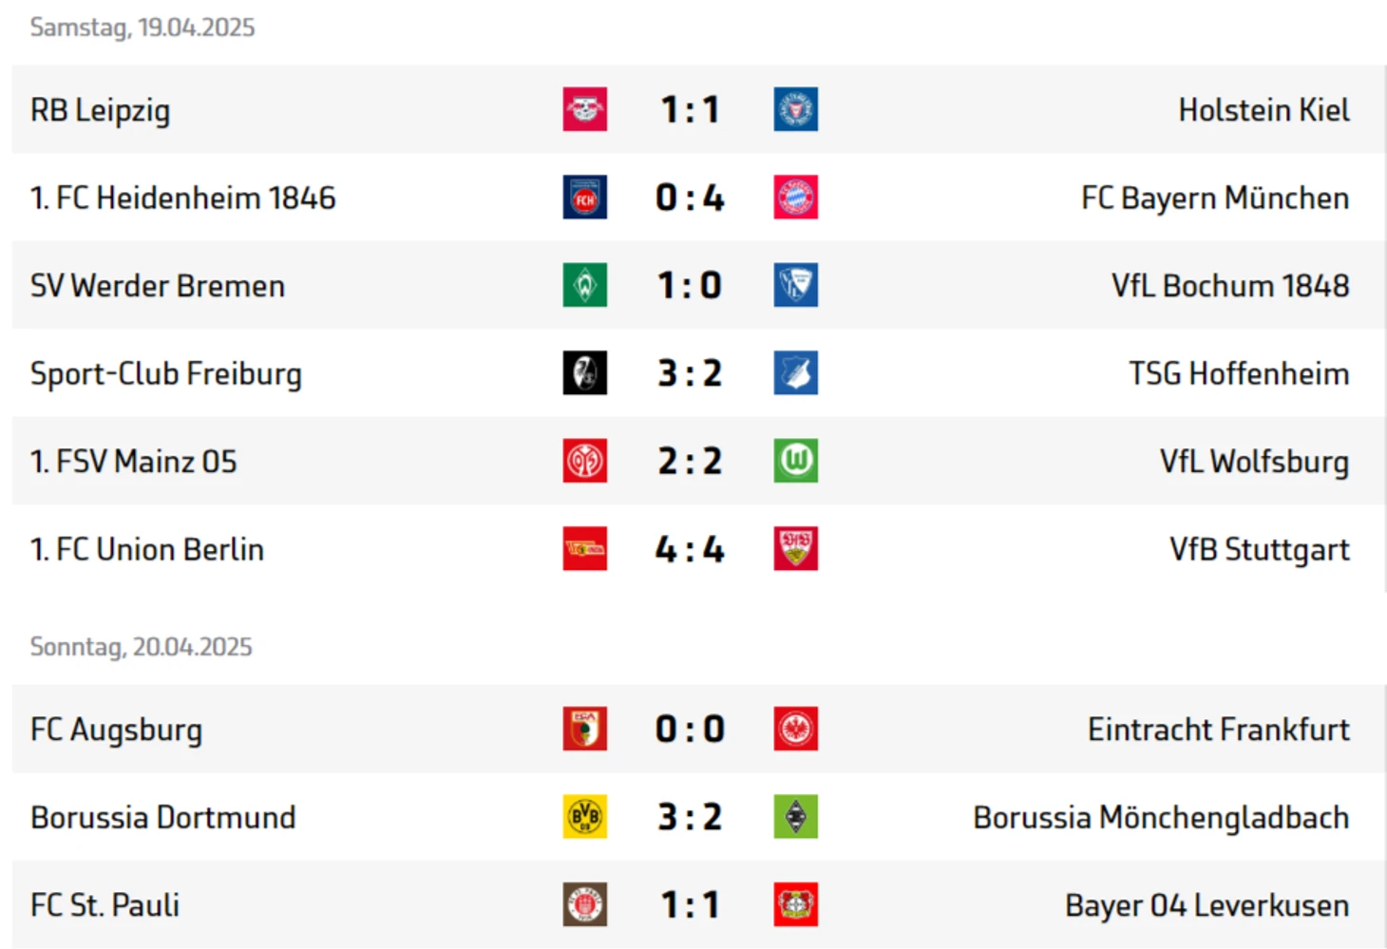
Task: Click the 1. FSV Mainz 05 name
Action: 134,462
